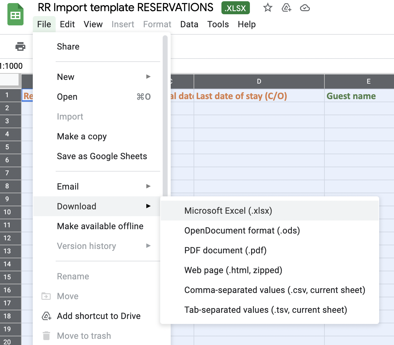
Task: Expand the Download submenu arrow
Action: click(148, 206)
